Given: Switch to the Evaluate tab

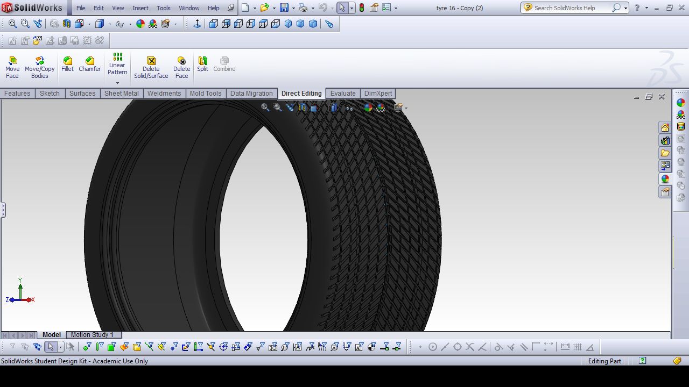Looking at the screenshot, I should click(343, 94).
